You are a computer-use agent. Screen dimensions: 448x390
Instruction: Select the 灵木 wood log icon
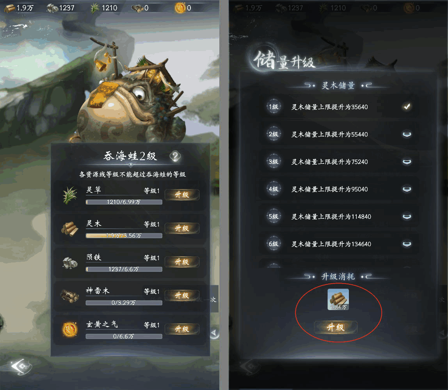coord(70,229)
